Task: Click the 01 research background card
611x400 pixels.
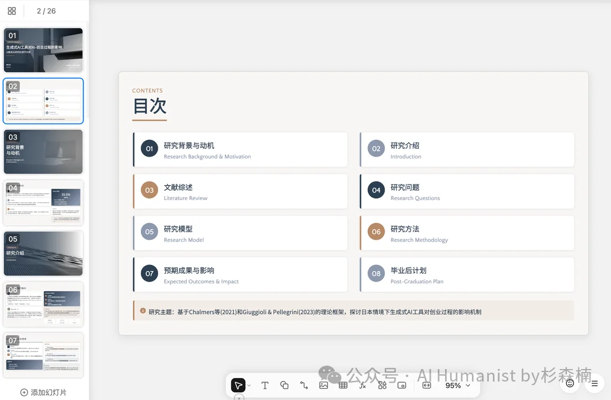Action: tap(239, 149)
